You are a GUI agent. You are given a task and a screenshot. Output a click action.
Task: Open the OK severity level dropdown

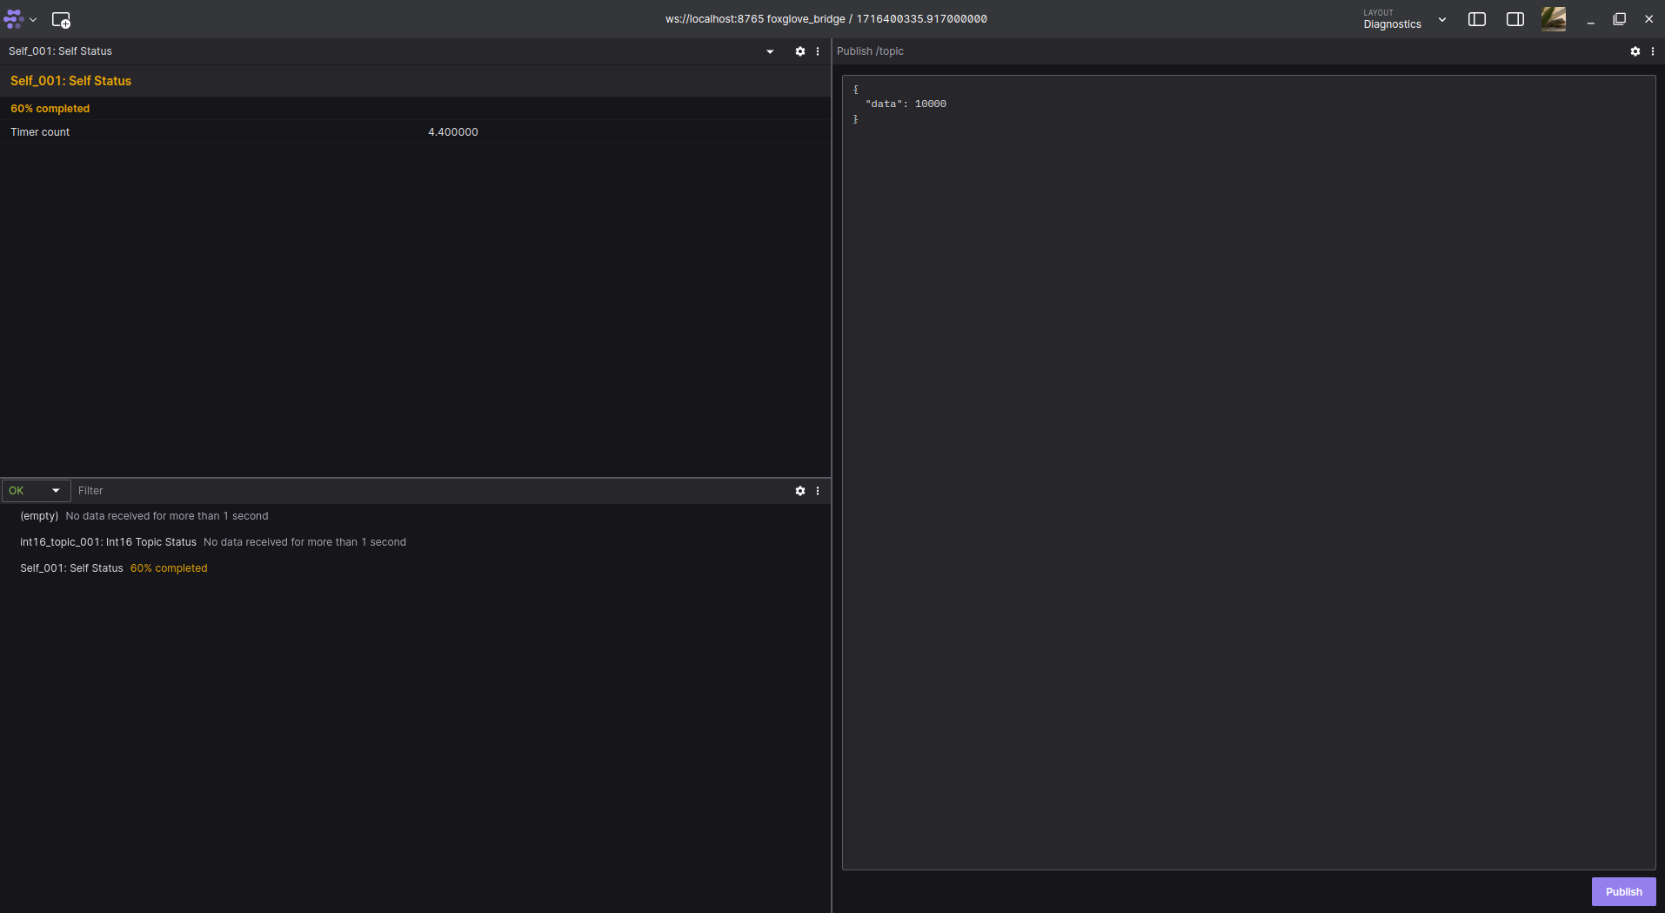click(36, 491)
